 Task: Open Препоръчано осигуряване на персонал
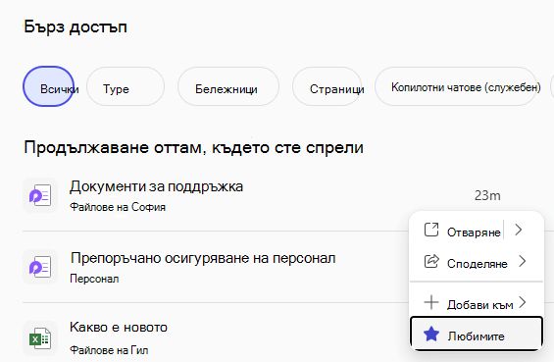click(x=203, y=258)
